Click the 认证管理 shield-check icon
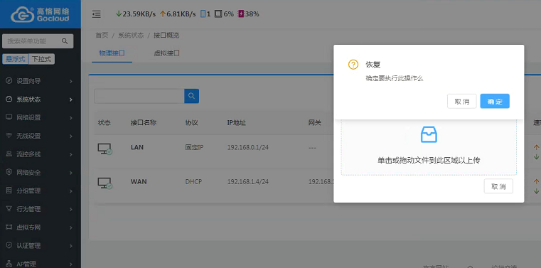This screenshot has width=541, height=268. [9, 245]
